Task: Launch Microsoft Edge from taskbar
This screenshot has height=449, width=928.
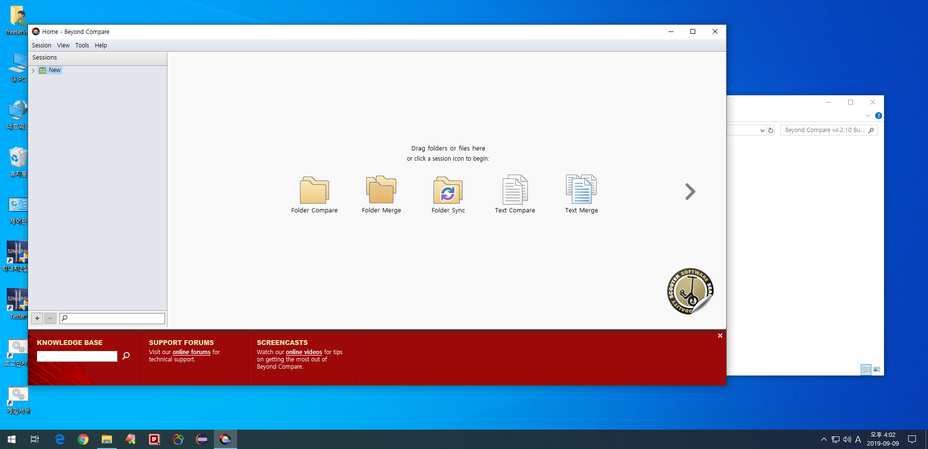Action: point(60,439)
